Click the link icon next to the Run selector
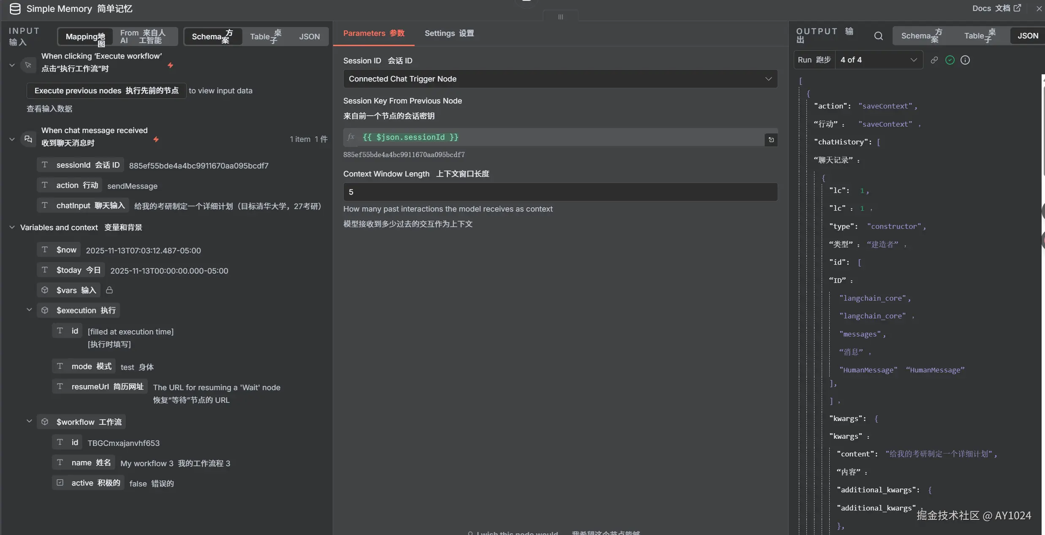The height and width of the screenshot is (535, 1045). tap(934, 60)
